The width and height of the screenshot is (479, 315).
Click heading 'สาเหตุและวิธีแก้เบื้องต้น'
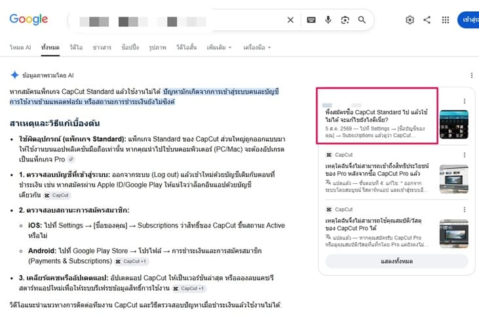click(54, 123)
